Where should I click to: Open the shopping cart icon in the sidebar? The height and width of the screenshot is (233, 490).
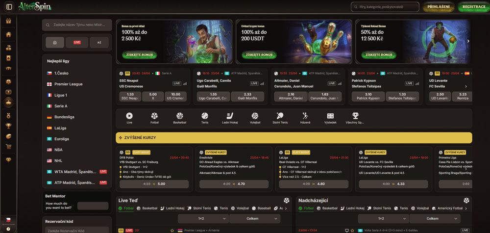pyautogui.click(x=8, y=146)
